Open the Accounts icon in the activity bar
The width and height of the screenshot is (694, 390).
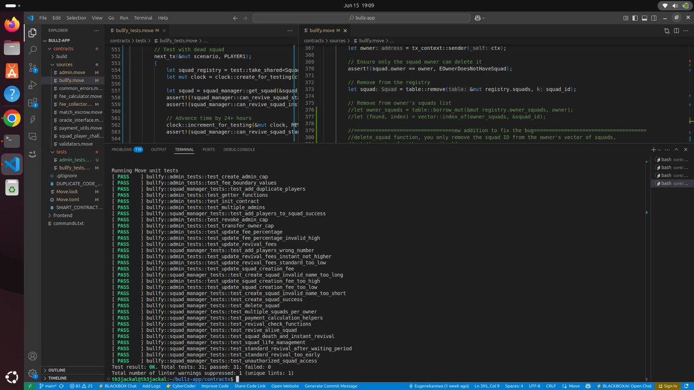coord(33,356)
